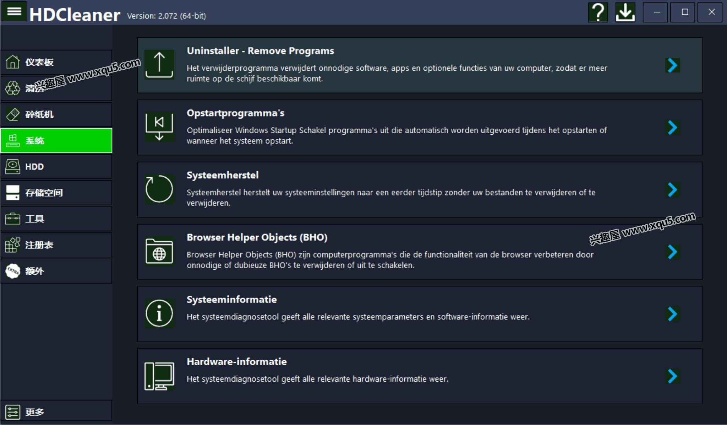Open the 注册表 registry sidebar item

pyautogui.click(x=56, y=245)
